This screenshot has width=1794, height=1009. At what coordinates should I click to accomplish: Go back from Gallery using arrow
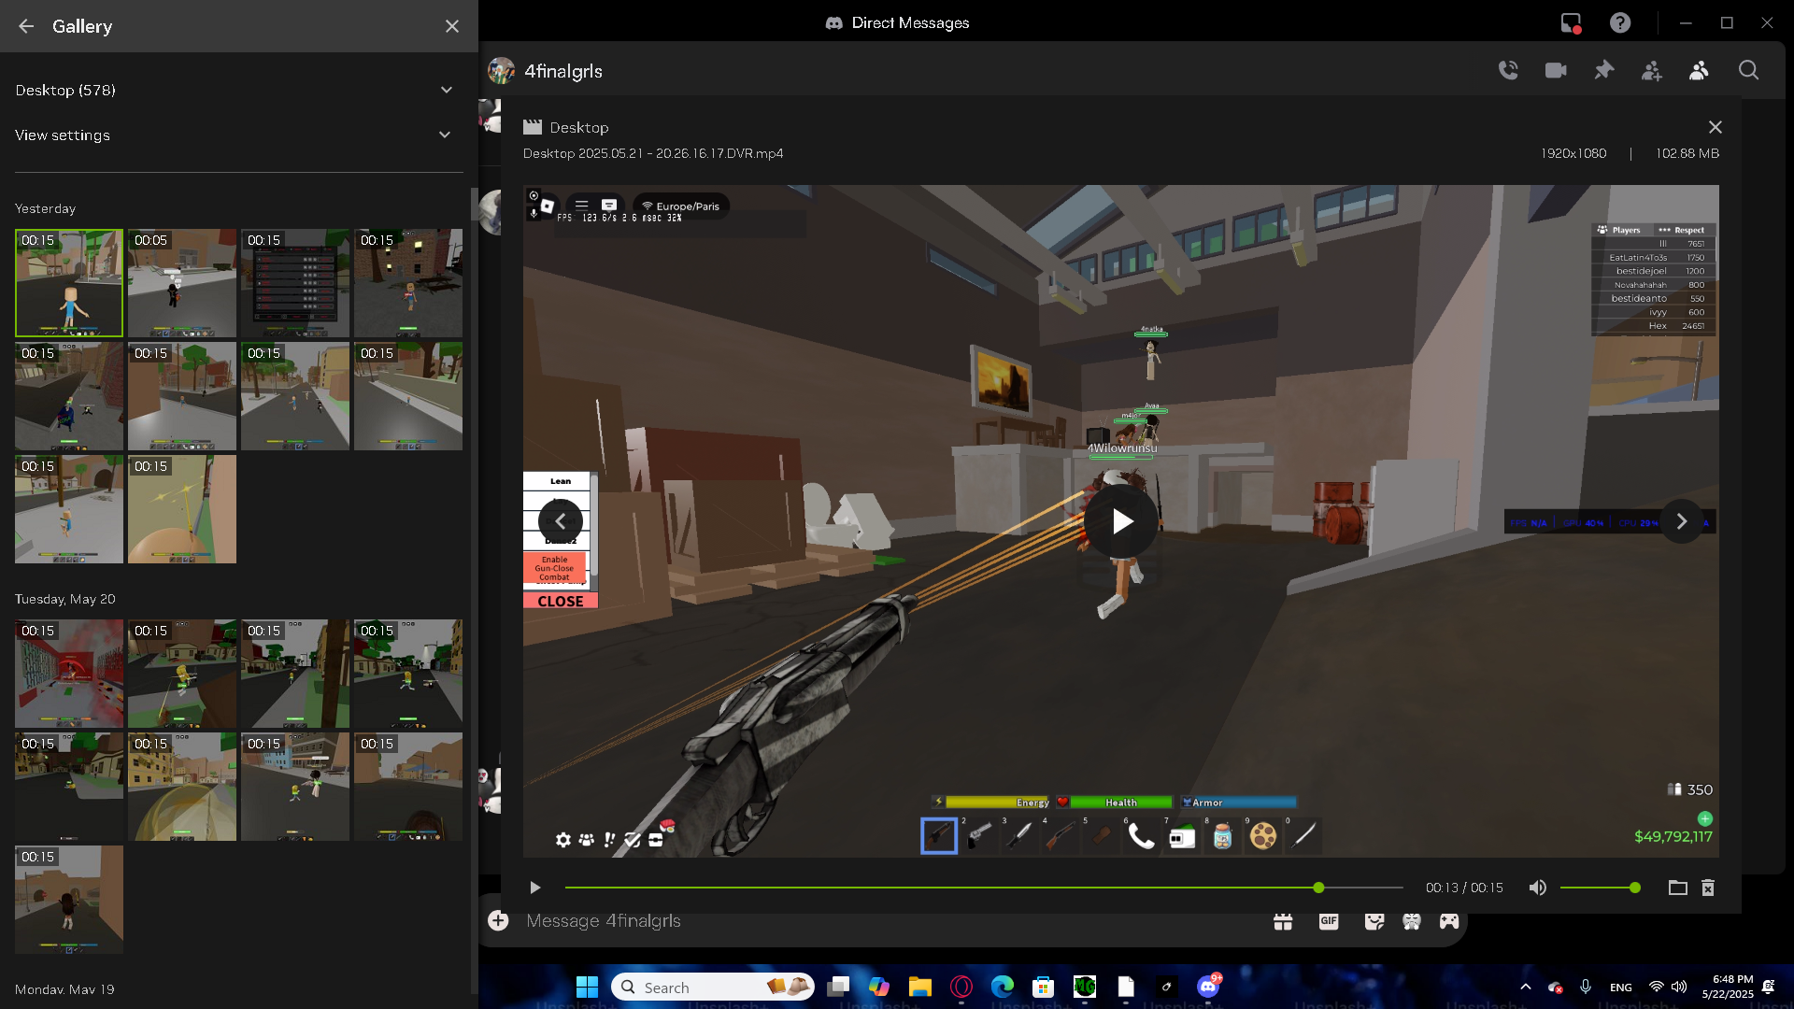pos(26,26)
